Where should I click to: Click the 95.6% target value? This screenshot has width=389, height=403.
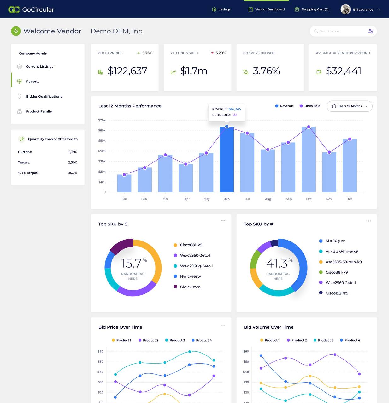tap(73, 173)
